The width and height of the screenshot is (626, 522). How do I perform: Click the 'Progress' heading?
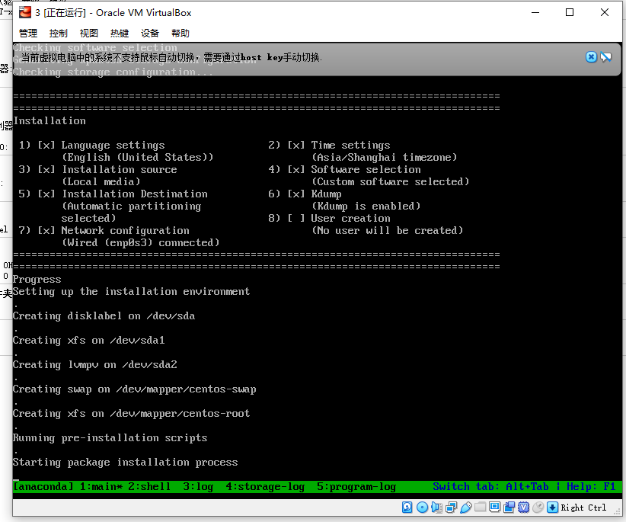(37, 279)
